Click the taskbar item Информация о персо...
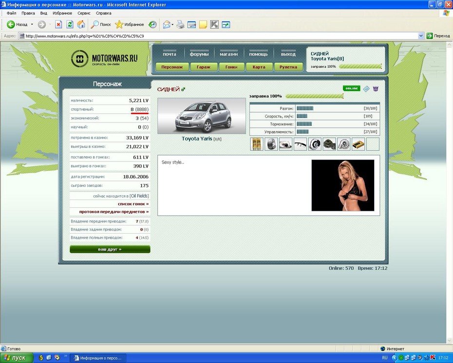This screenshot has height=363, width=453. click(97, 358)
